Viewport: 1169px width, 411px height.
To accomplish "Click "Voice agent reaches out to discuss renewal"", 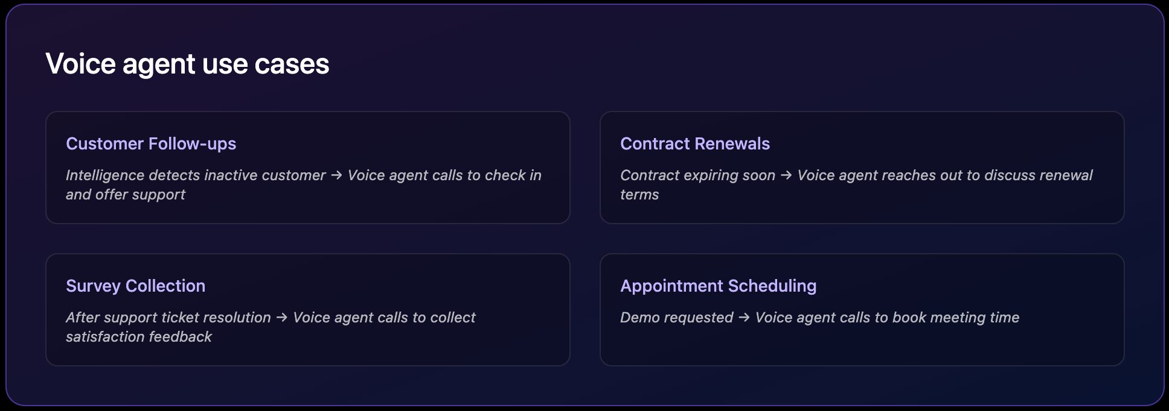I will (945, 175).
